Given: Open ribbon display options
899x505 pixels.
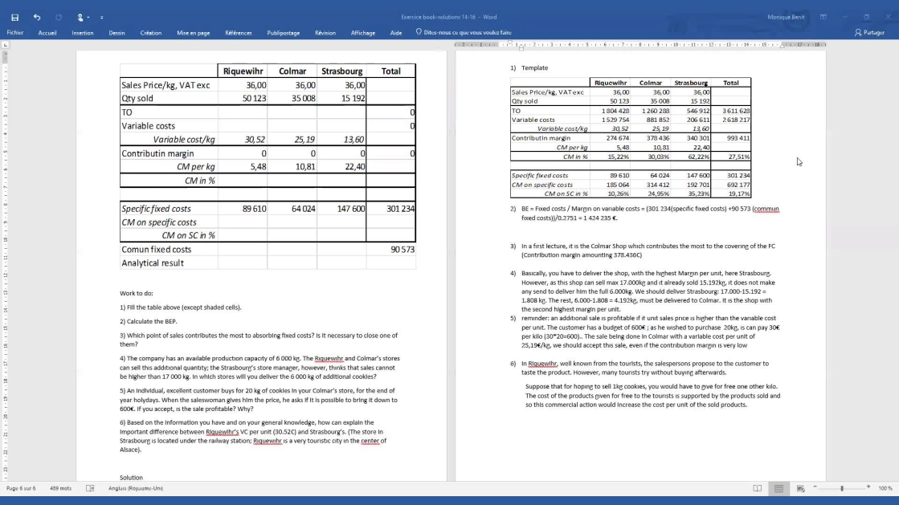Looking at the screenshot, I should 823,17.
